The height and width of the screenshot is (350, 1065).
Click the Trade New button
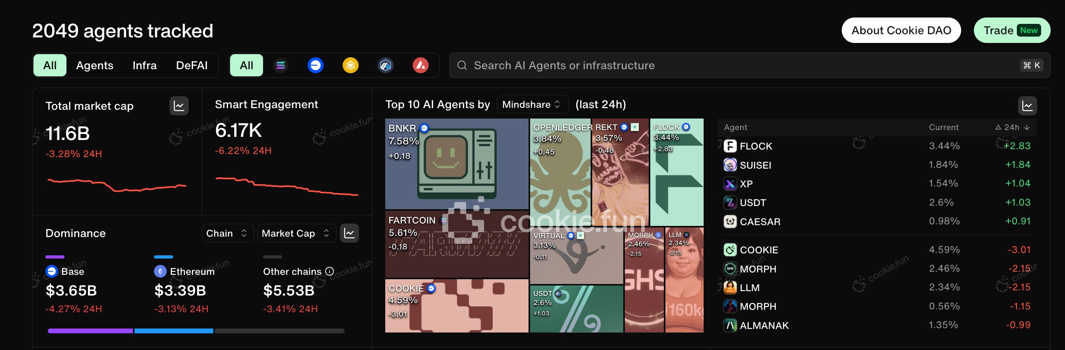point(1012,30)
